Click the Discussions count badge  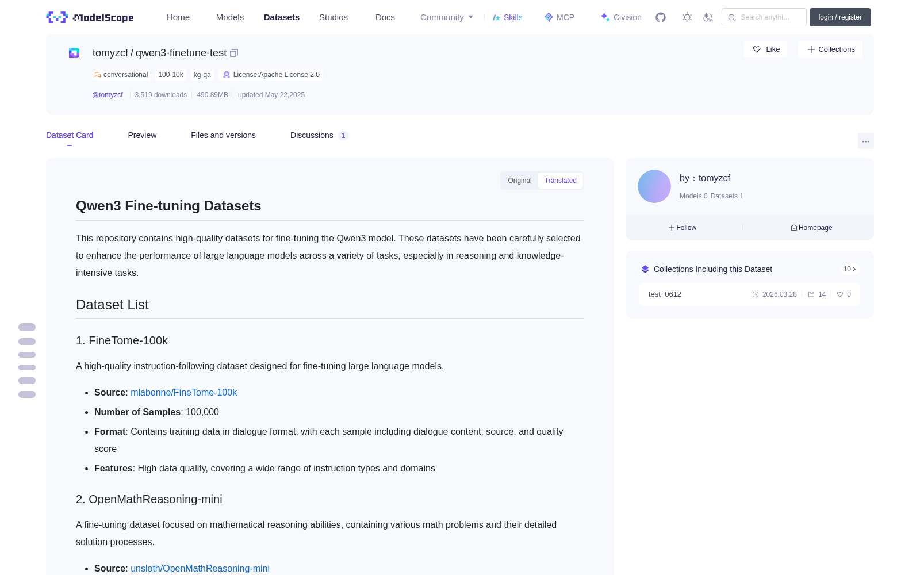[343, 136]
